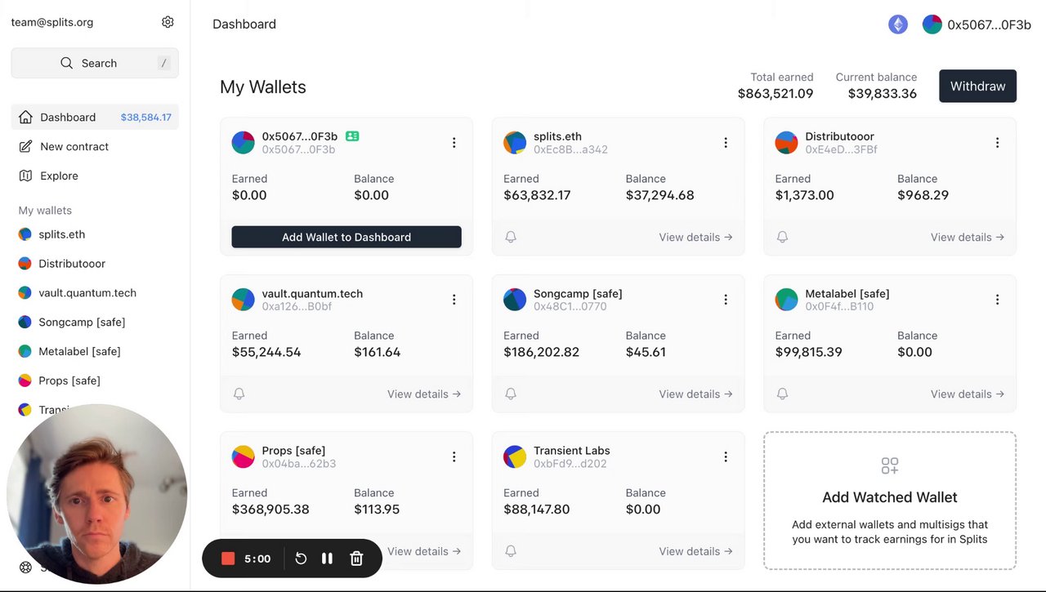Pause the screen recording

click(327, 559)
